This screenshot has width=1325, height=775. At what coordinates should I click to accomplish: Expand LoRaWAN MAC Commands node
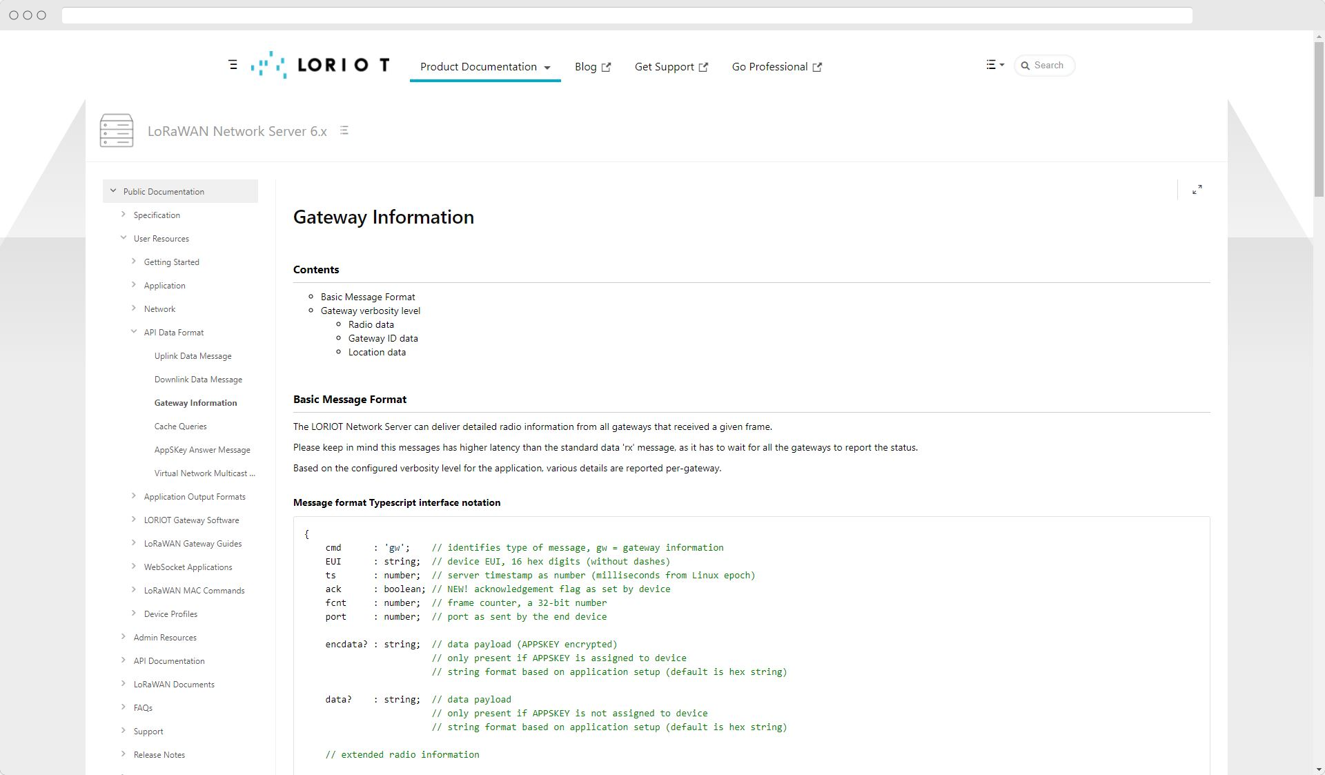(x=134, y=590)
